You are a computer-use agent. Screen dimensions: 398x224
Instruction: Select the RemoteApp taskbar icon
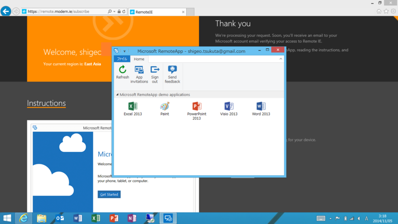click(168, 218)
